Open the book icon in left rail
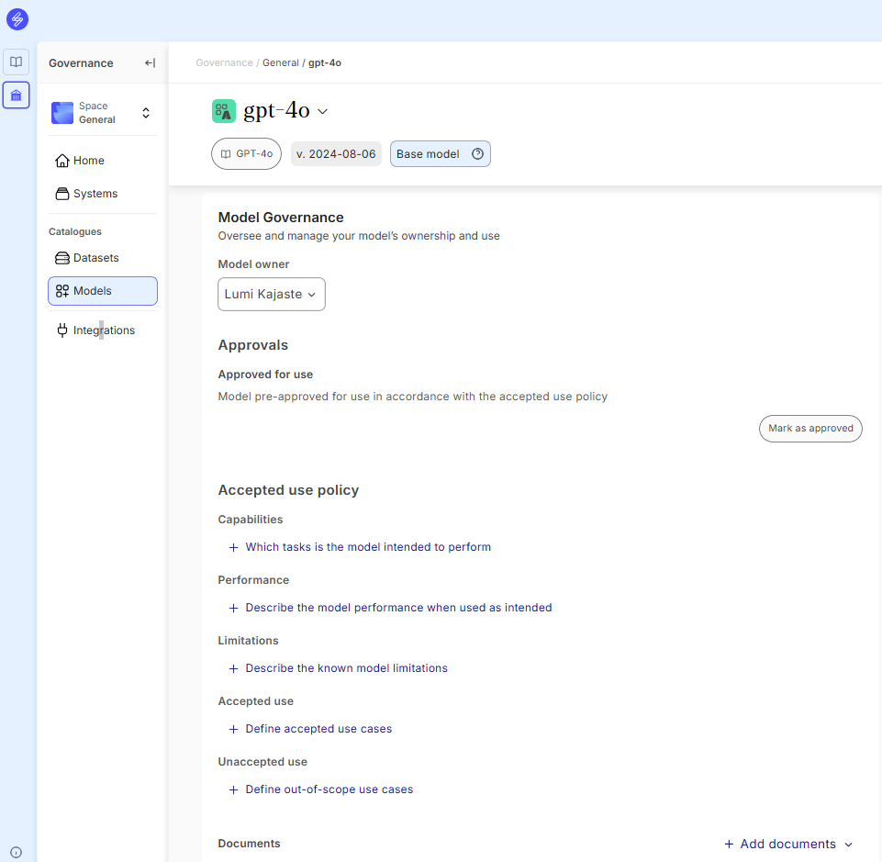 [x=16, y=62]
